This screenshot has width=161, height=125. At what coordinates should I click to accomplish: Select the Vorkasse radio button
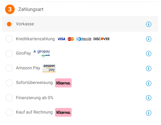[x=9, y=24]
